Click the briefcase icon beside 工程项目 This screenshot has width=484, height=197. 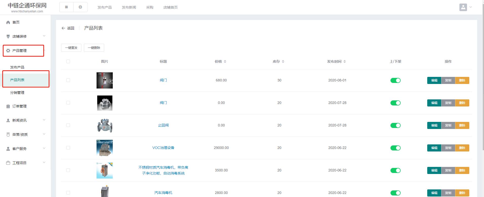click(8, 163)
